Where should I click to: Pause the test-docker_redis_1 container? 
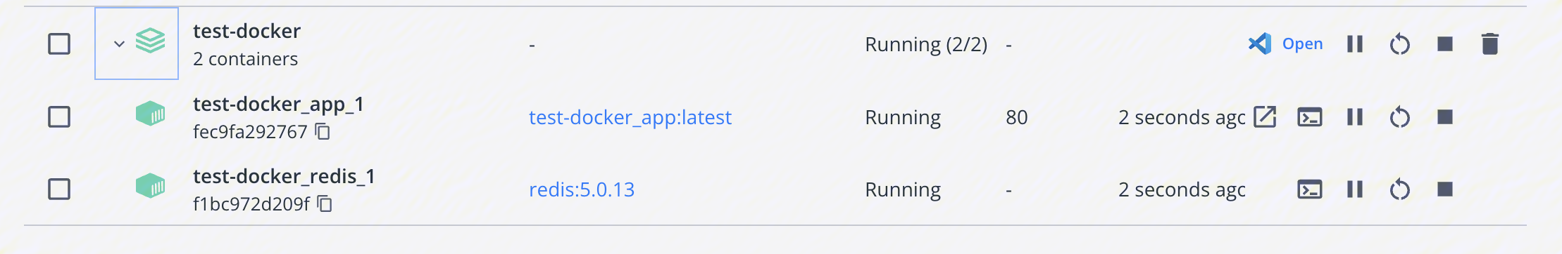coord(1355,189)
